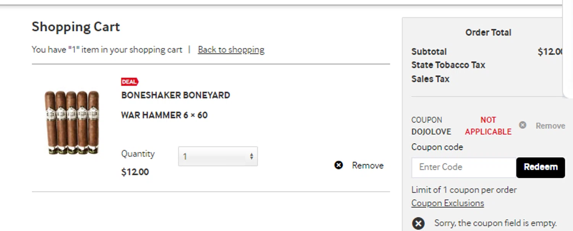Click the Enter Code coupon field
573x231 pixels.
pos(463,167)
